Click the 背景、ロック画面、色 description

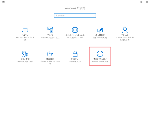pyautogui.click(x=100, y=38)
